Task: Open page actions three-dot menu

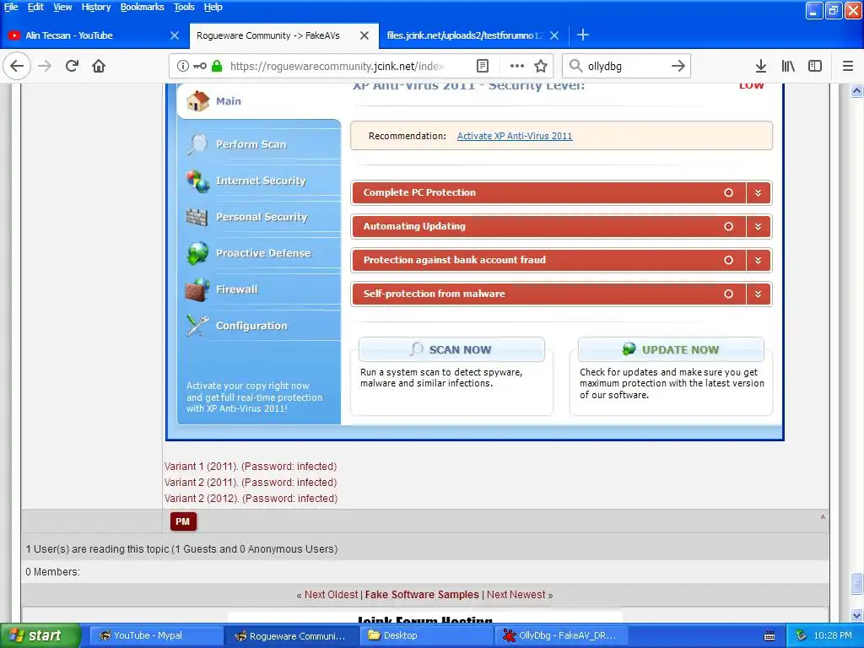Action: coord(517,66)
